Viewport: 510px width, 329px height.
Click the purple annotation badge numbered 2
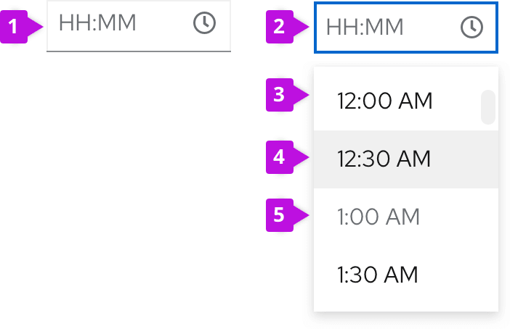pos(280,28)
